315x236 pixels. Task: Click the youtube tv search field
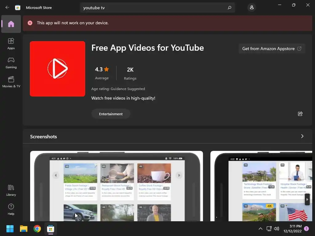(x=157, y=8)
